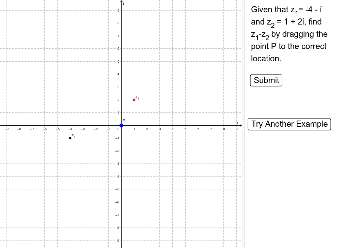Click the 5 marking on the vertical axis
Image resolution: width=344 pixels, height=249 pixels.
point(118,61)
